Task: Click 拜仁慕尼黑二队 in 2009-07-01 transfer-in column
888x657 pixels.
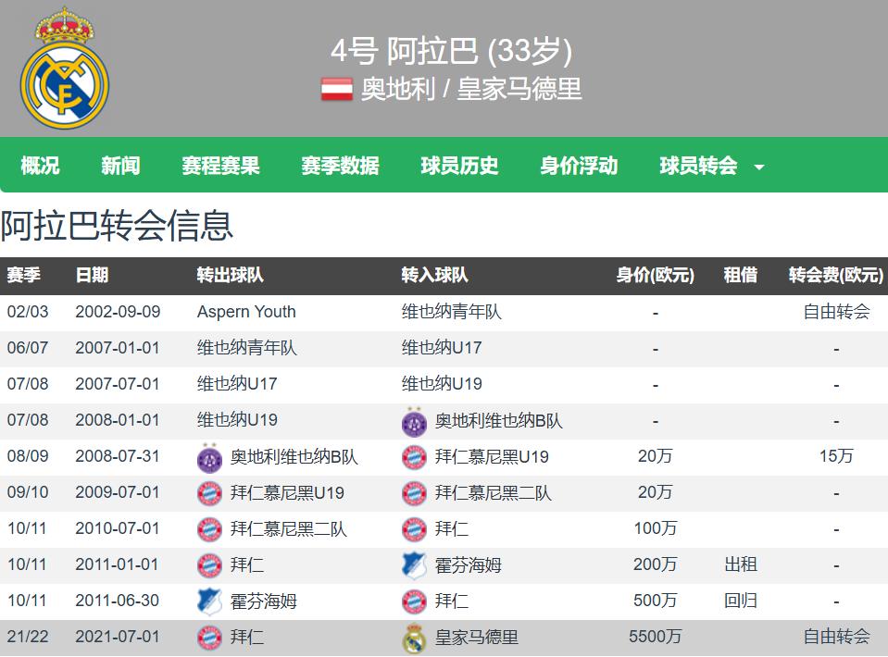Action: 493,493
